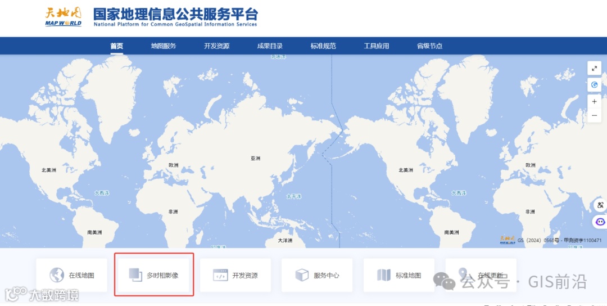607x306 pixels.
Task: Switch map view using the globe icon
Action: tap(594, 85)
